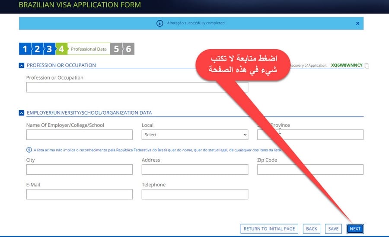389x237 pixels.
Task: Click RETURN TO INITIAL PAGE button
Action: tap(269, 229)
